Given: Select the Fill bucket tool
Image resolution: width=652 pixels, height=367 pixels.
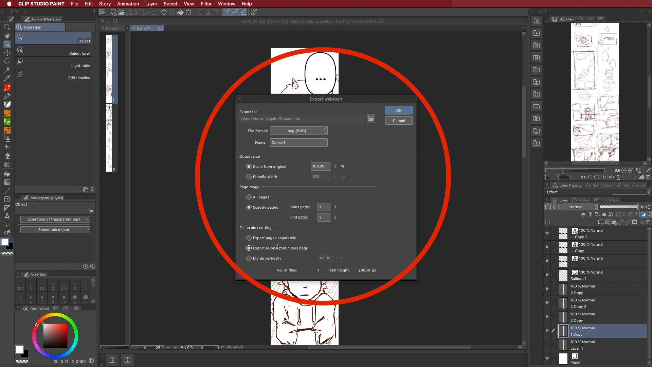Looking at the screenshot, I should click(7, 174).
